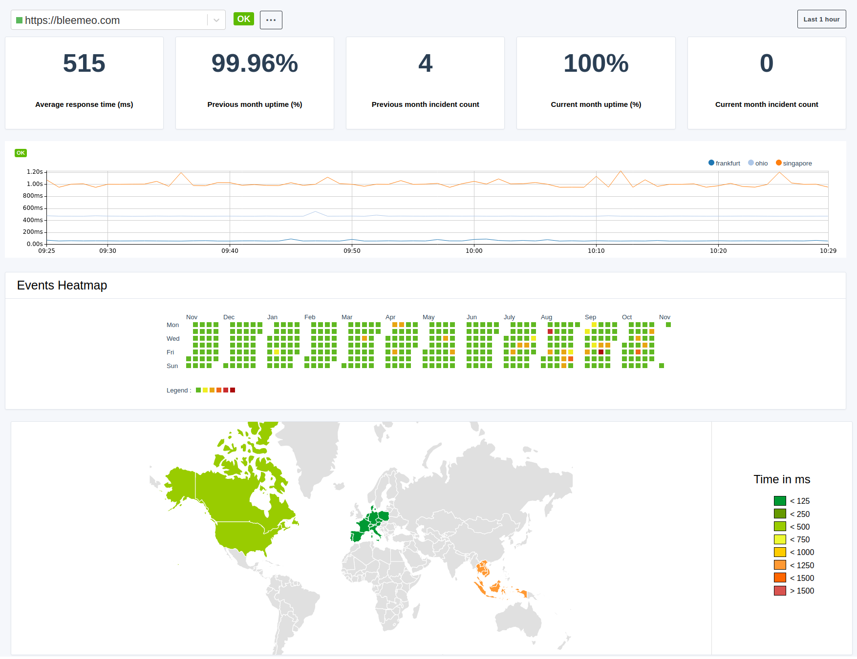Click the first green square in the heatmap legend

pos(197,390)
